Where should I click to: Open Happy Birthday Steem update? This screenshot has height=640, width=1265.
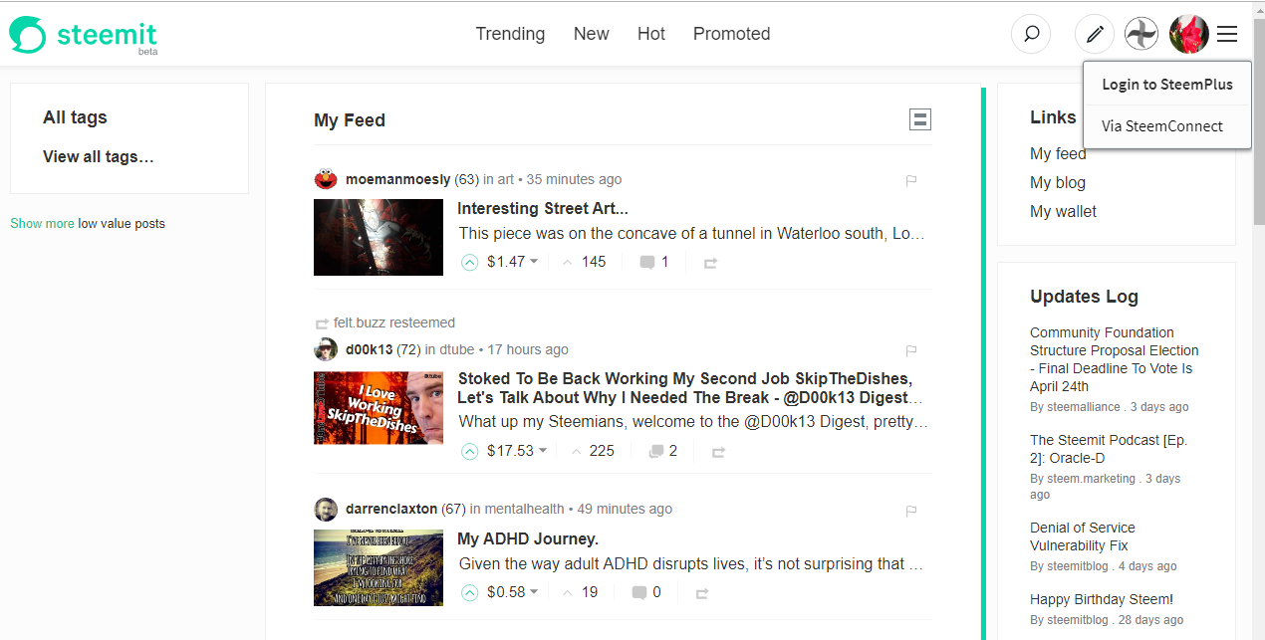1102,599
